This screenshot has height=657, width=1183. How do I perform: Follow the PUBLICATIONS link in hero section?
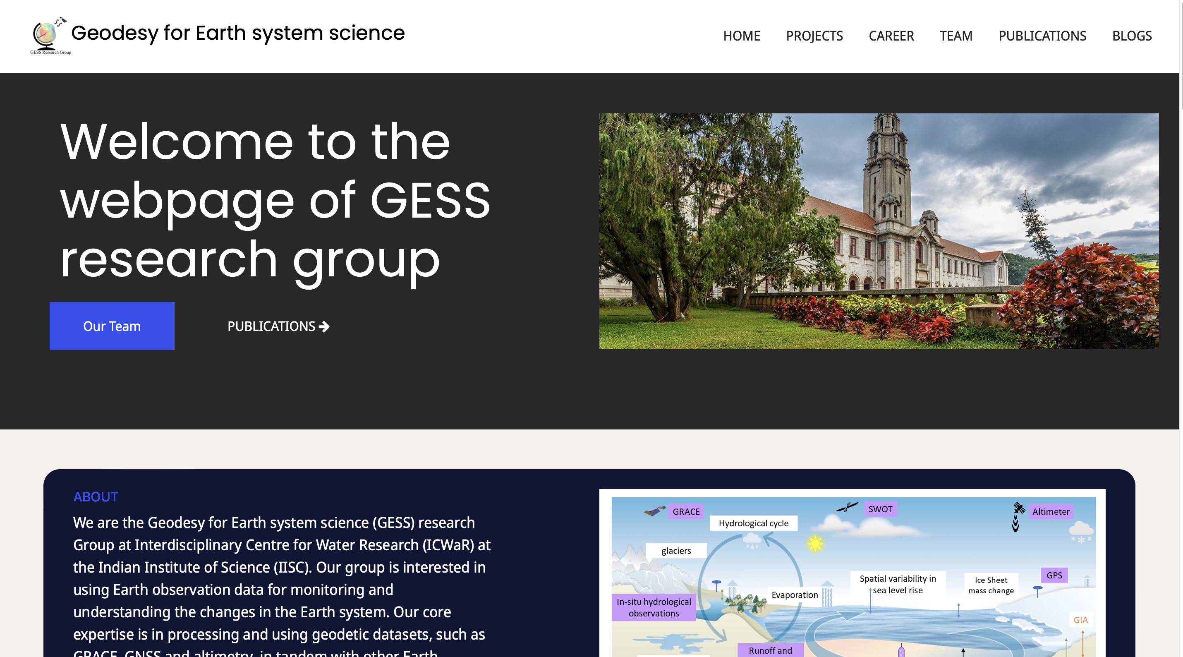271,327
